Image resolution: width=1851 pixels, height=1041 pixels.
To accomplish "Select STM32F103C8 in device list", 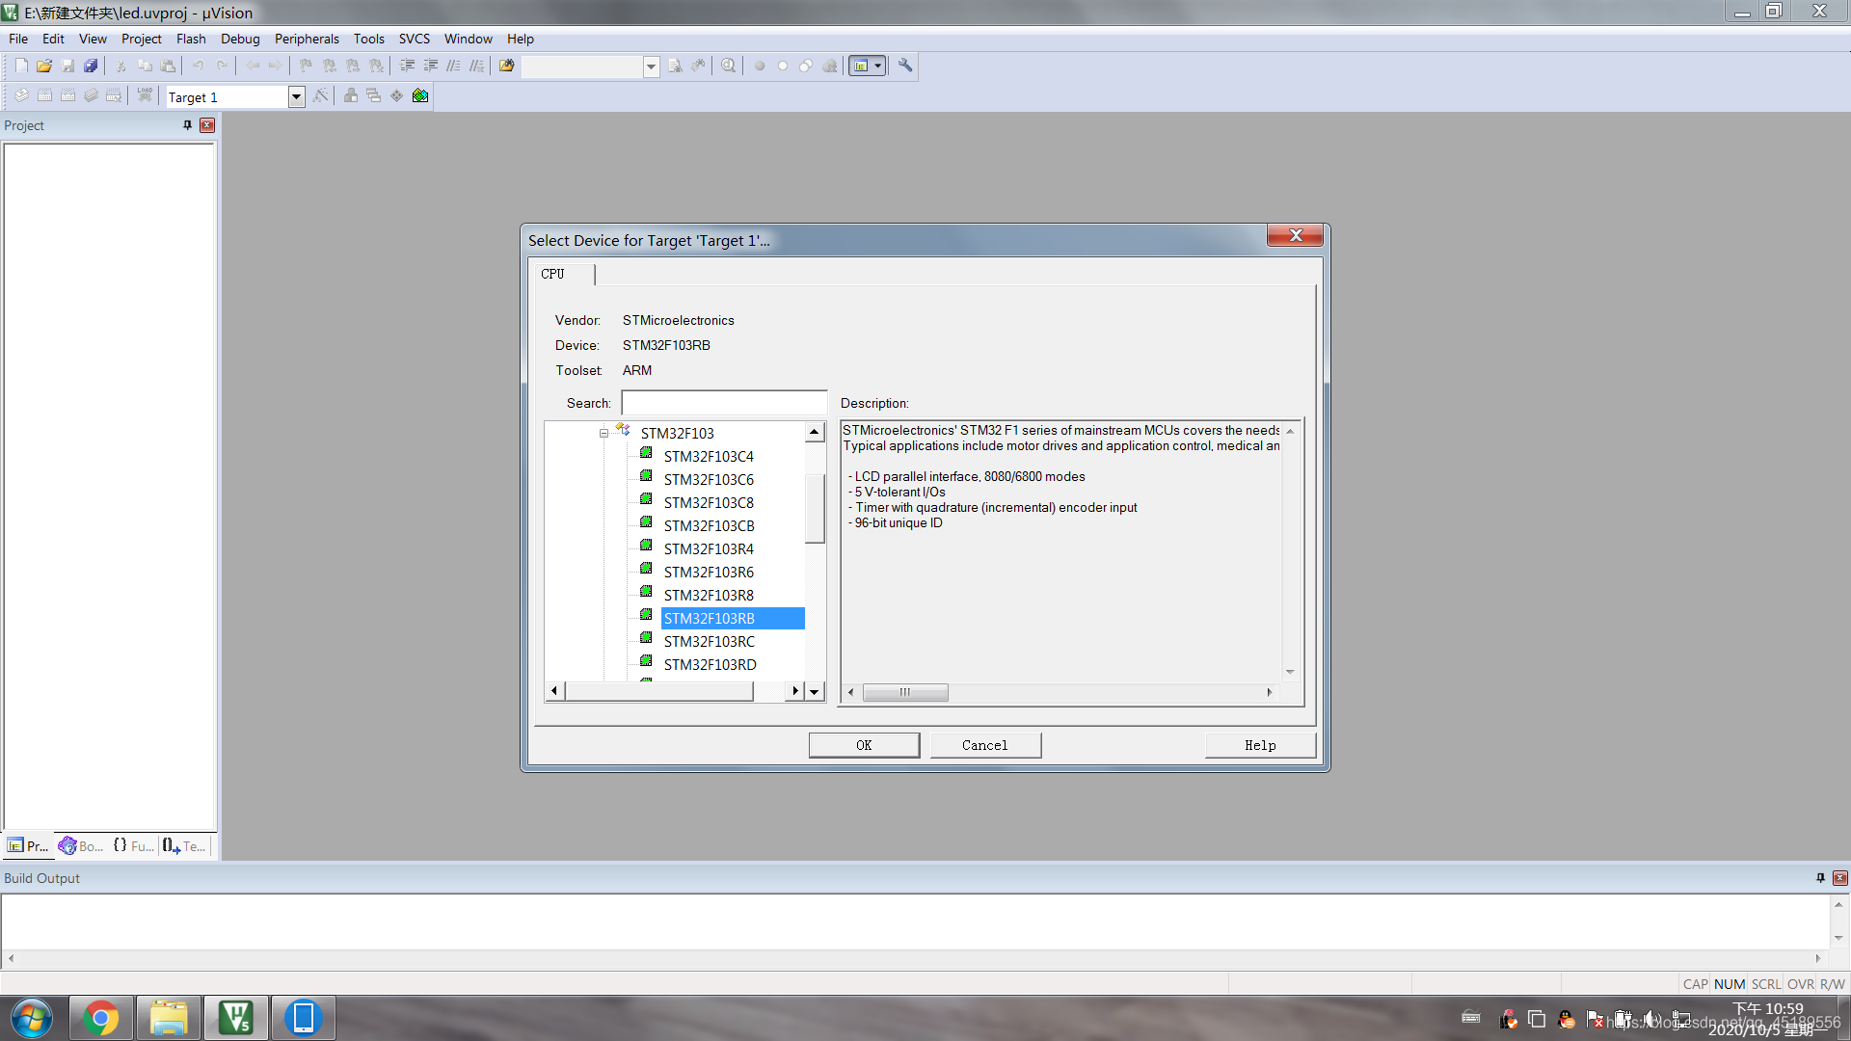I will tap(709, 503).
